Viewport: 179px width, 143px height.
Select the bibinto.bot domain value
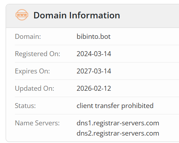point(94,36)
